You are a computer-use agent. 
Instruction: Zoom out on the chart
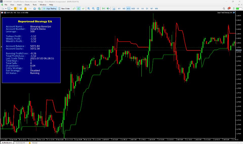(x=93, y=9)
